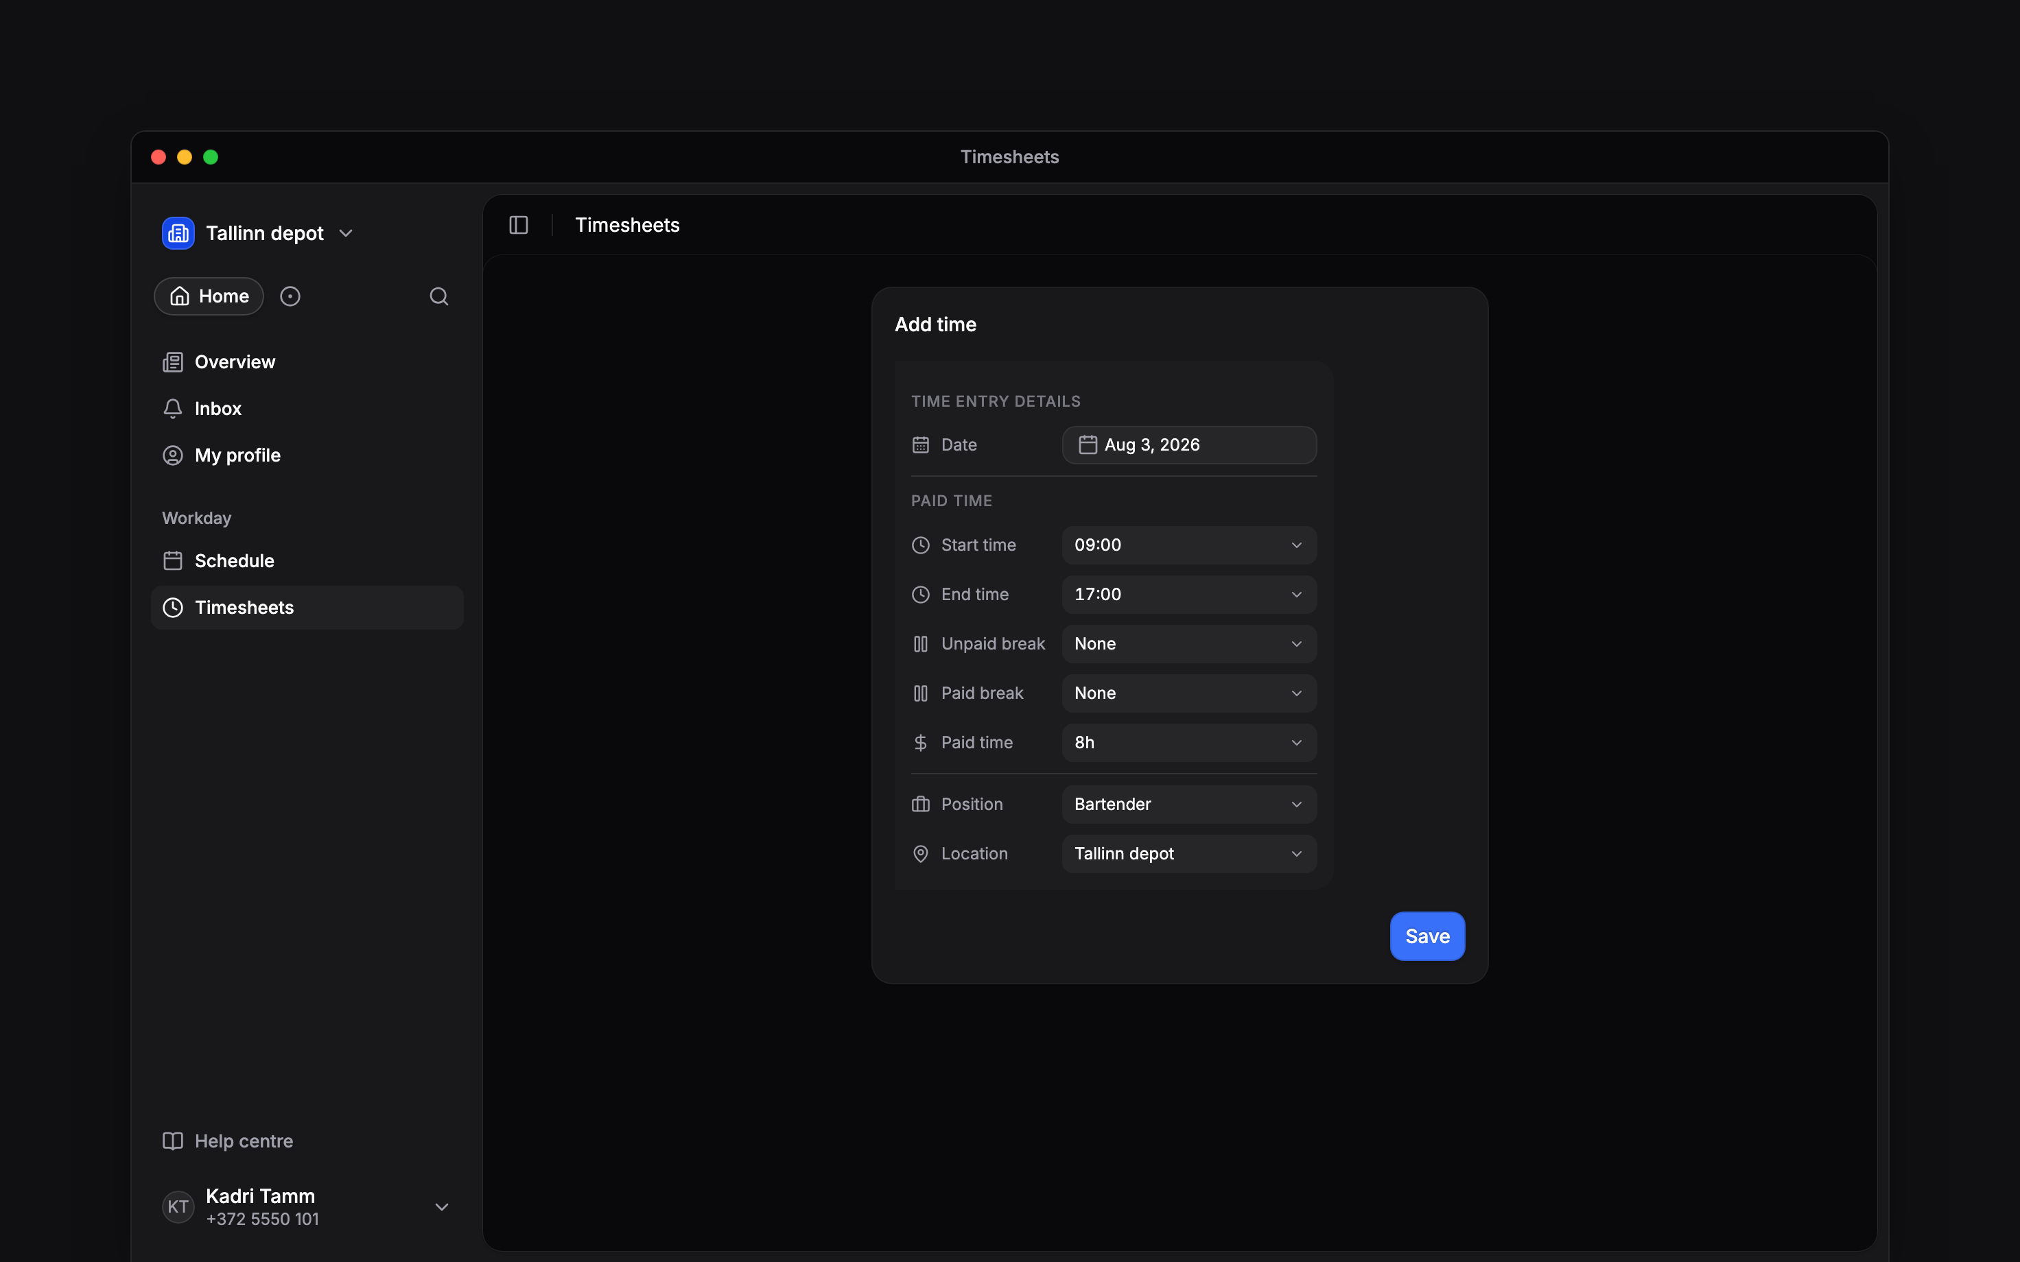Expand the Kadri Tamm account chevron

pyautogui.click(x=442, y=1207)
